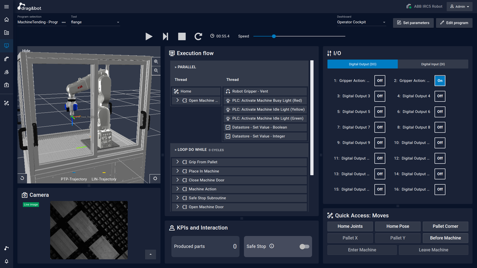Screen dimensions: 477x268
Task: Zoom out of the 3D robot view
Action: click(x=156, y=70)
